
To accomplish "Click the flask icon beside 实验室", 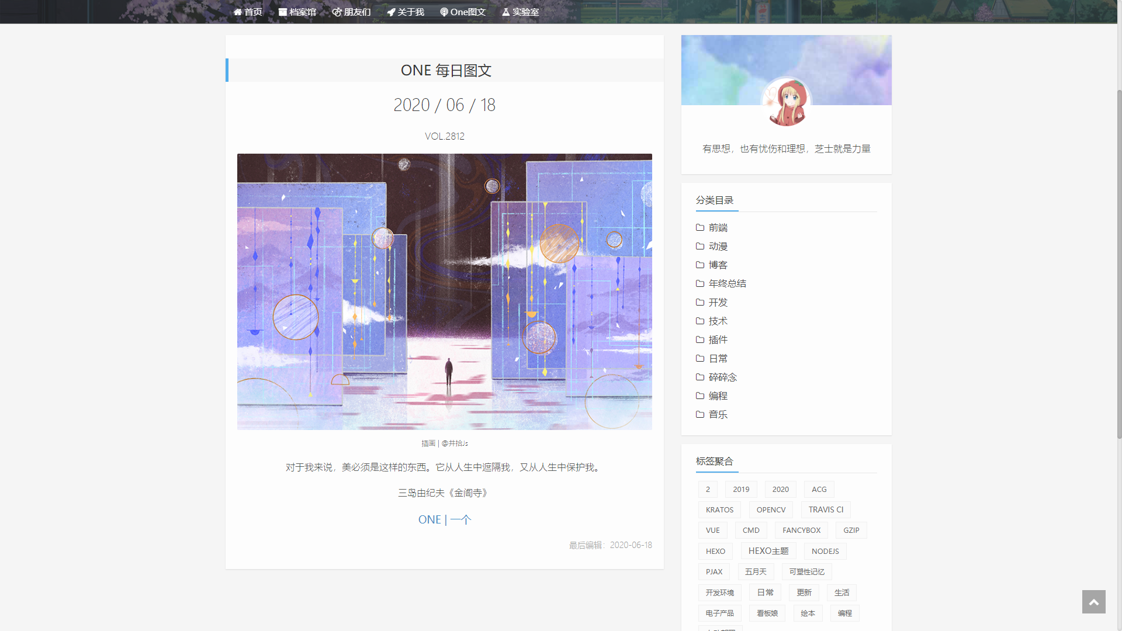I will point(505,12).
